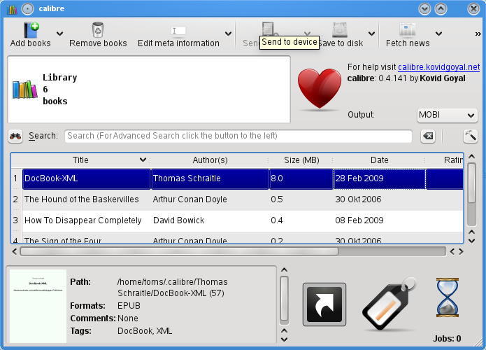The image size is (486, 350).
Task: Click the horizontal scrollbar left arrow
Action: point(14,251)
